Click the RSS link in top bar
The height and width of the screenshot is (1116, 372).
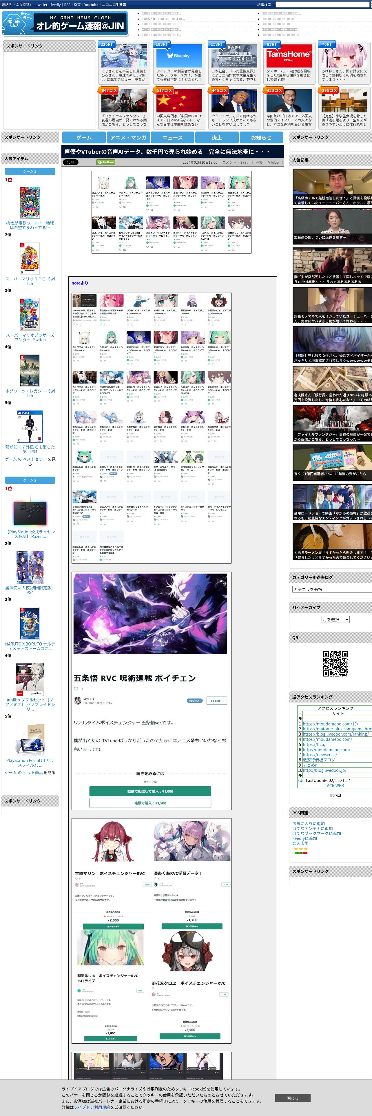click(x=67, y=5)
